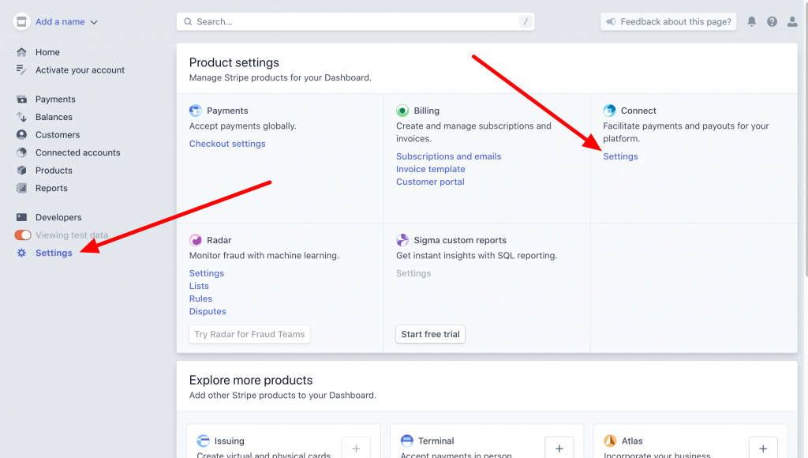Viewport: 808px width, 458px height.
Task: Open Developers in the sidebar
Action: click(58, 217)
